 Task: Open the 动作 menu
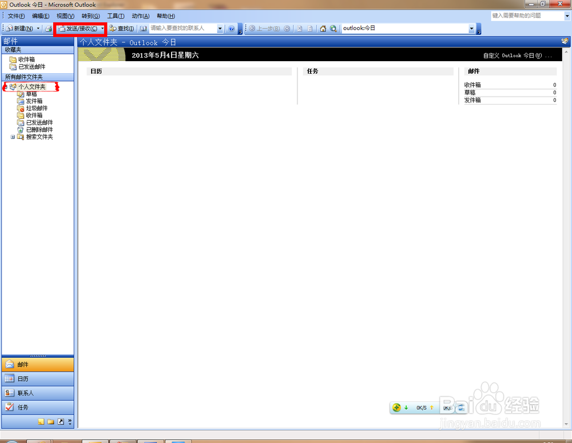click(141, 16)
